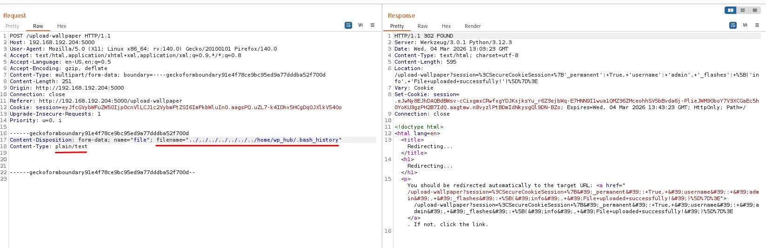The height and width of the screenshot is (248, 766).
Task: Click the '<html lang=en>' tag line
Action: click(x=417, y=133)
